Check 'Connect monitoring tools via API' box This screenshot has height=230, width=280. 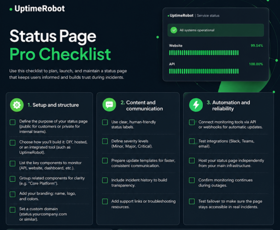pos(192,122)
